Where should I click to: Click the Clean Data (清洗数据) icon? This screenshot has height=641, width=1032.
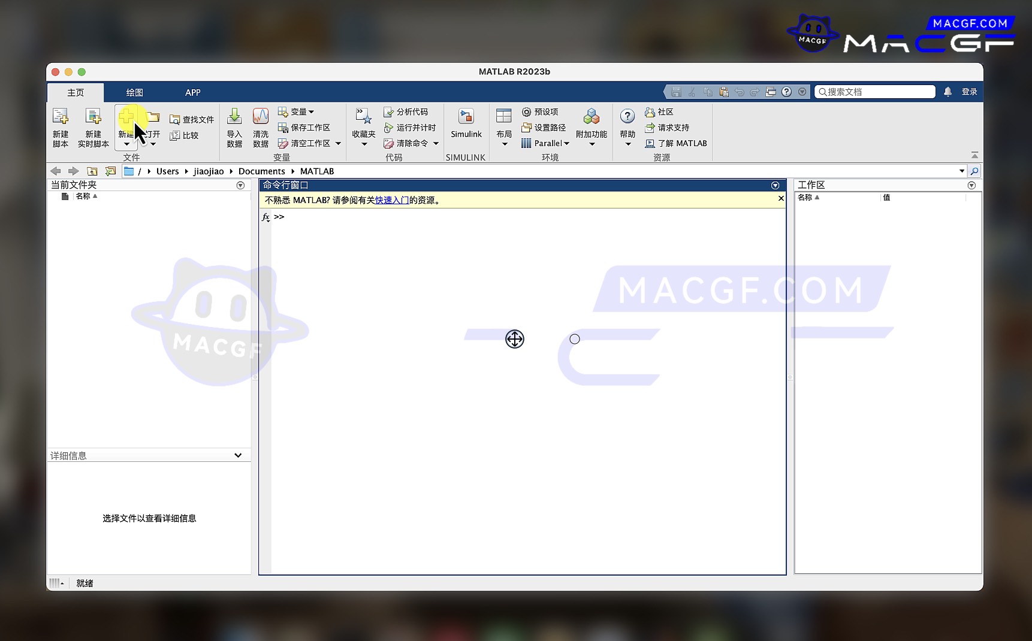(x=261, y=117)
